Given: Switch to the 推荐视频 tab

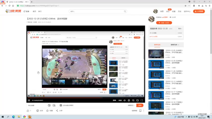Looking at the screenshot, I should click(157, 45).
